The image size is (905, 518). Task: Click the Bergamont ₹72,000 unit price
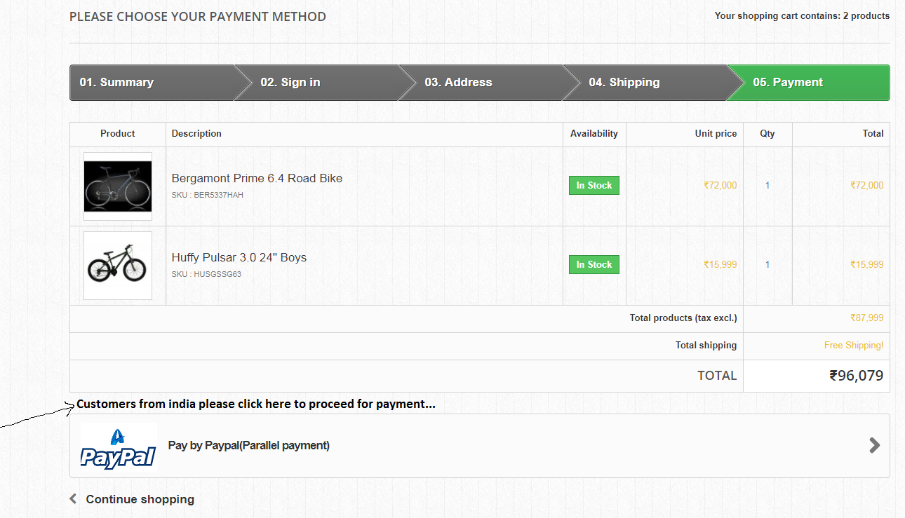click(x=720, y=185)
